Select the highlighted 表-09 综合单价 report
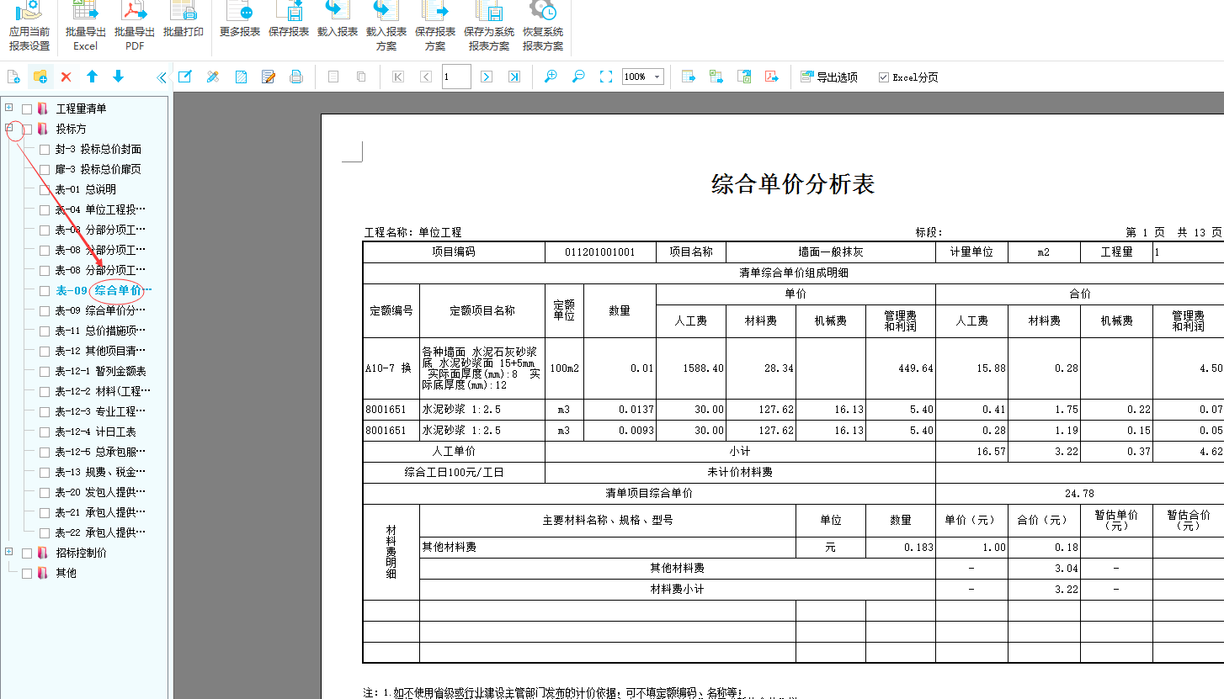The image size is (1224, 699). coord(104,290)
